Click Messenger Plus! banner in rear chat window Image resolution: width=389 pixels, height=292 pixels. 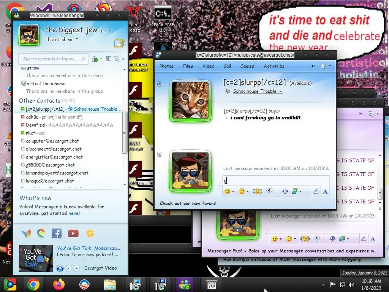click(294, 251)
